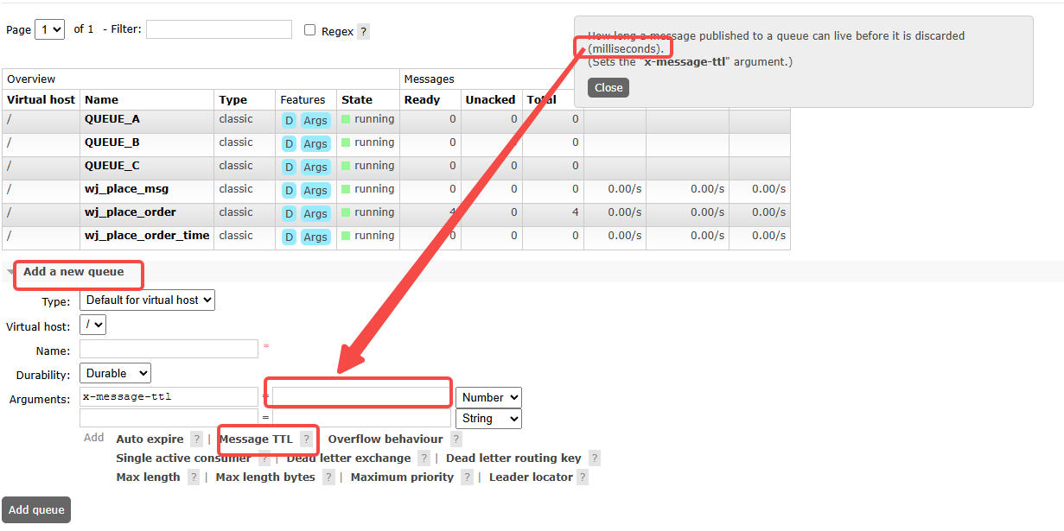Screen dimensions: 1064x531
Task: Click the Args badge in wj_place_order row
Action: click(315, 214)
